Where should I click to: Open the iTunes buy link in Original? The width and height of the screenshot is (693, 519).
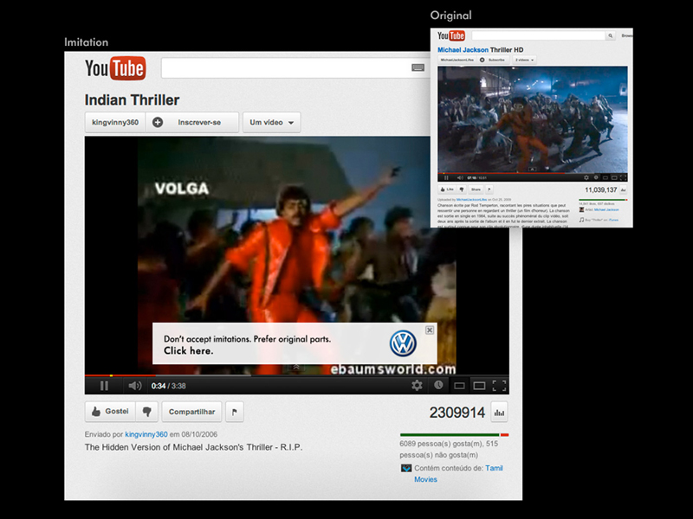click(613, 220)
